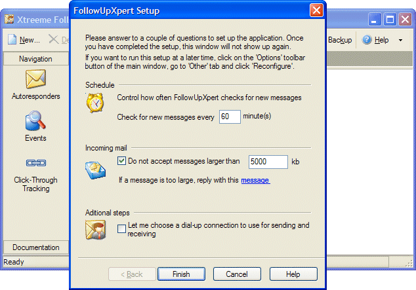This screenshot has height=290, width=416.
Task: Uncheck 'Do not accept messages larger than'
Action: [x=121, y=161]
